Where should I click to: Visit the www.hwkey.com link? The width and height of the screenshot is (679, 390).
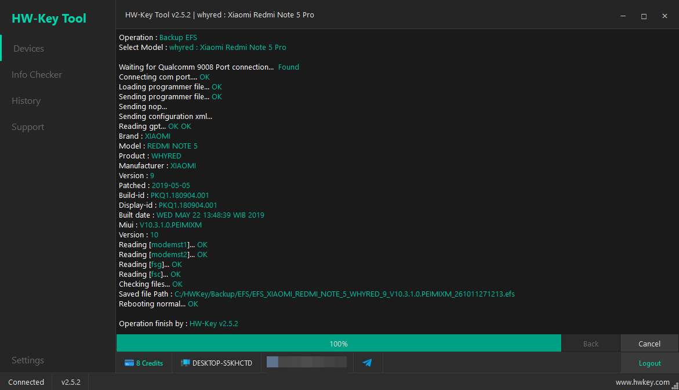642,382
